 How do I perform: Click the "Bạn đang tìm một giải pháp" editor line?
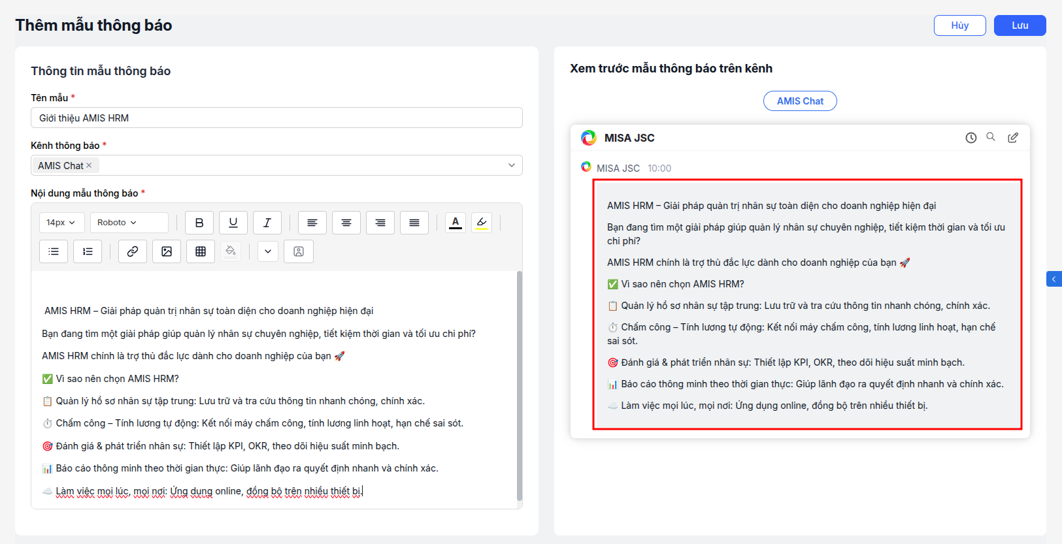coord(259,334)
